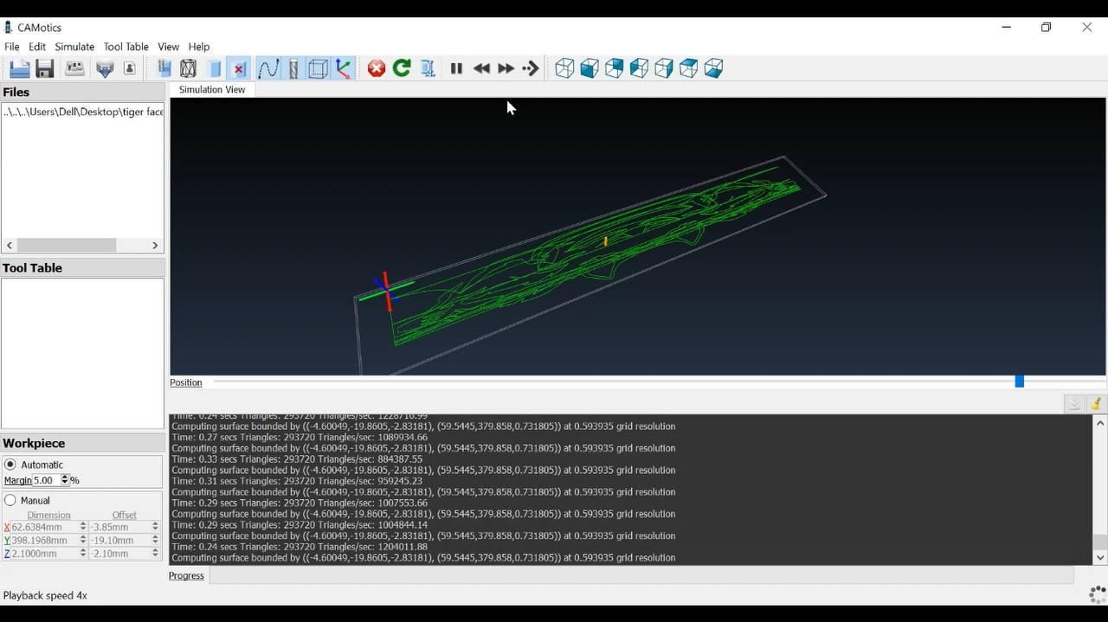Image resolution: width=1108 pixels, height=622 pixels.
Task: Pause simulation playback
Action: tap(456, 68)
